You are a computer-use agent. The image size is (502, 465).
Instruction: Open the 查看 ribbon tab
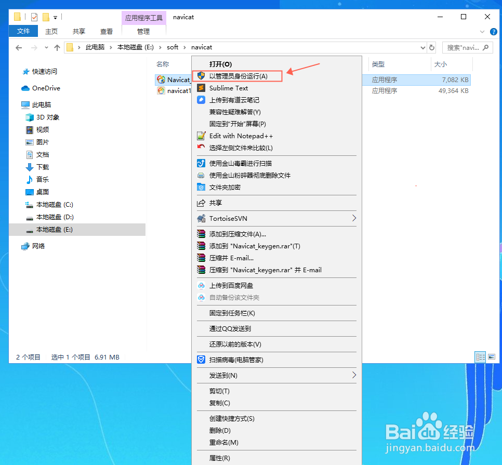[107, 31]
